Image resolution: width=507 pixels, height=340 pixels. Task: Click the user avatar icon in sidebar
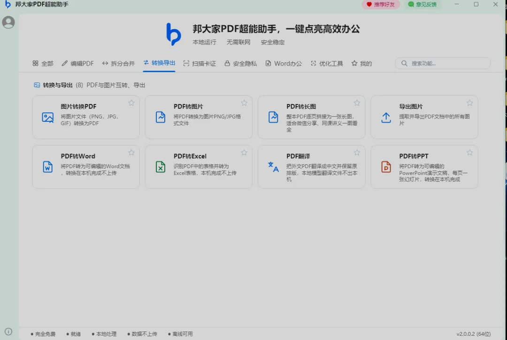pyautogui.click(x=8, y=22)
